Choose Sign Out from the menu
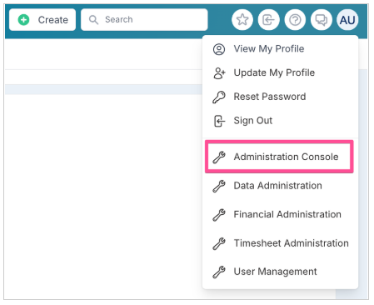The width and height of the screenshot is (374, 305). coord(281,121)
